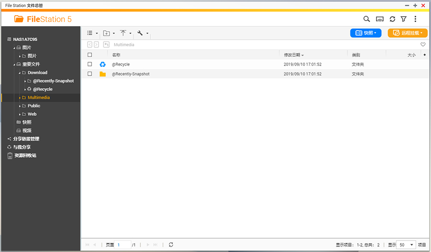
Task: Go to previous page icon in footer
Action: (94, 245)
